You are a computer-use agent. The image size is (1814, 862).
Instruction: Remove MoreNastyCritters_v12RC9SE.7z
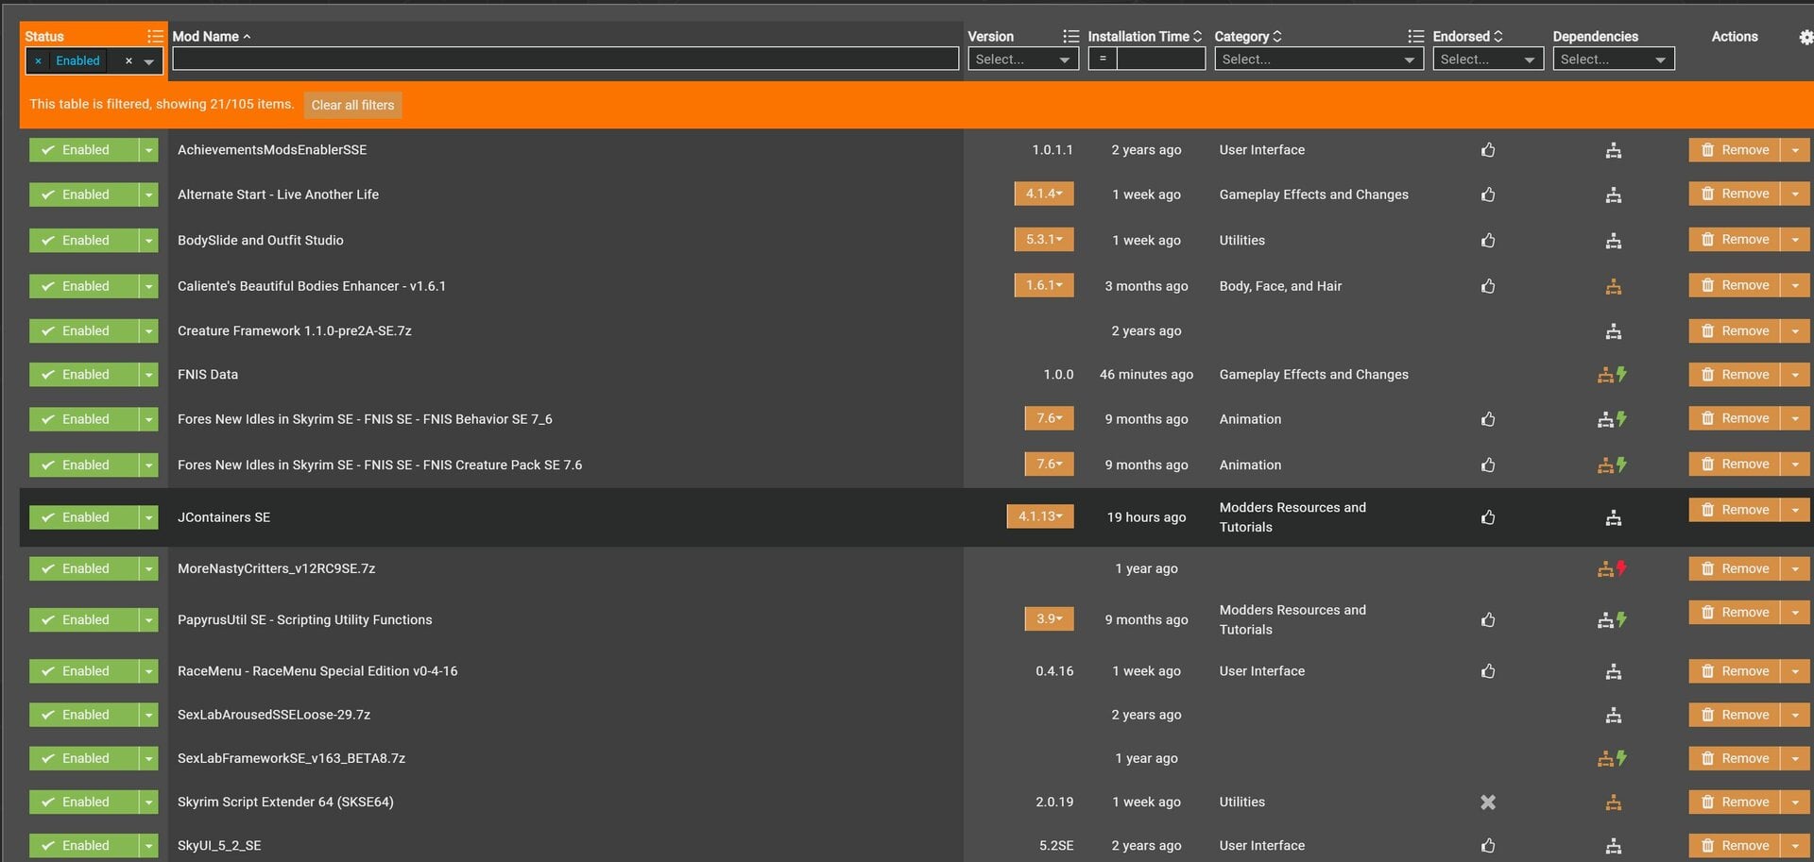(1735, 568)
